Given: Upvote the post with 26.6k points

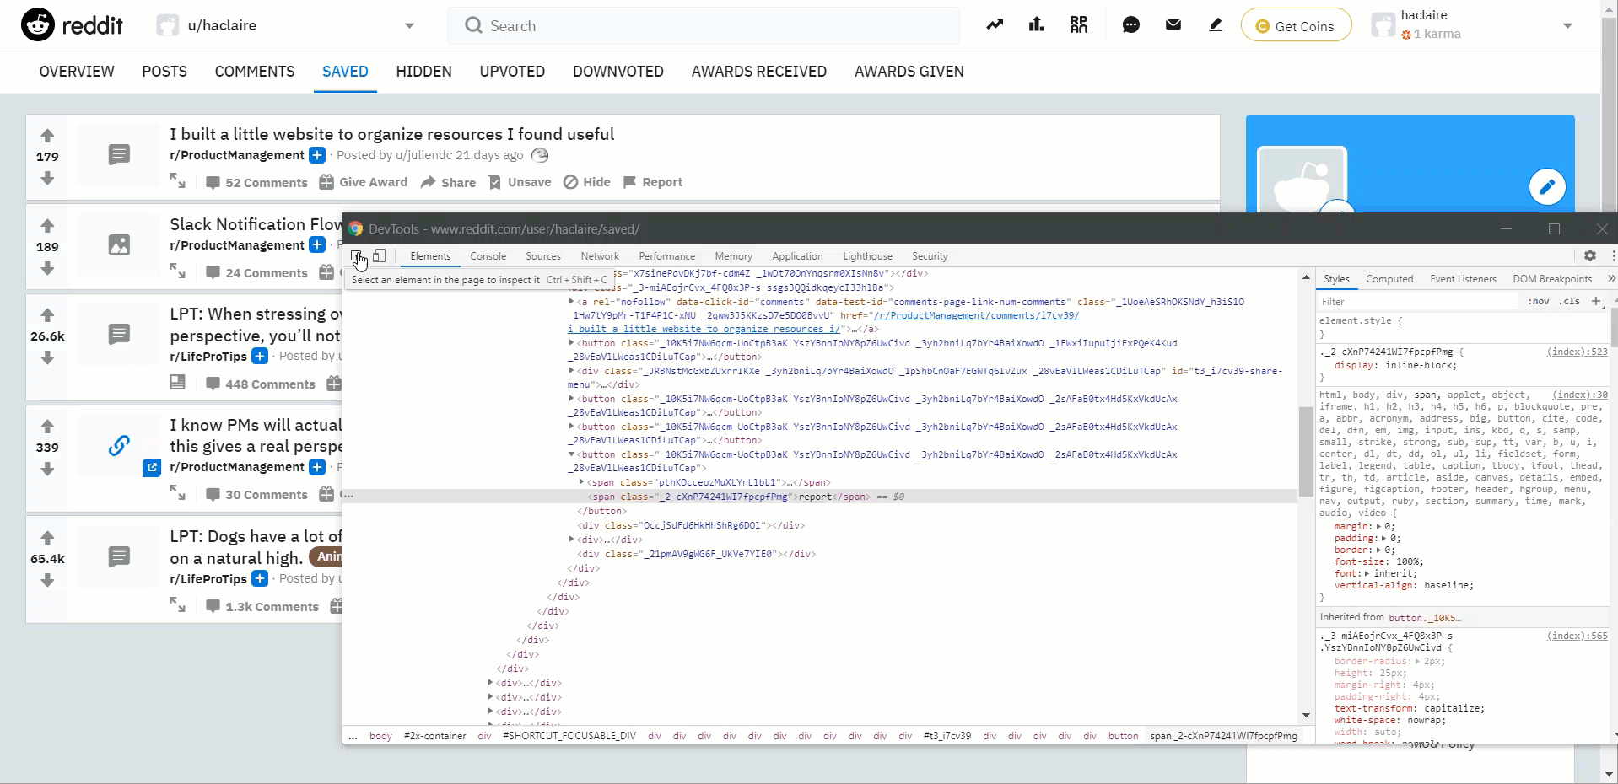Looking at the screenshot, I should point(47,314).
